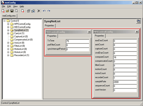Expand the SynqNetList (1) node
Image resolution: width=143 pixels, height=106 pixels.
[x=8, y=30]
